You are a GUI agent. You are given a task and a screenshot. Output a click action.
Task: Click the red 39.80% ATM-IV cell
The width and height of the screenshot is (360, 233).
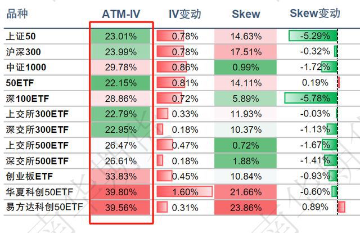tap(121, 192)
